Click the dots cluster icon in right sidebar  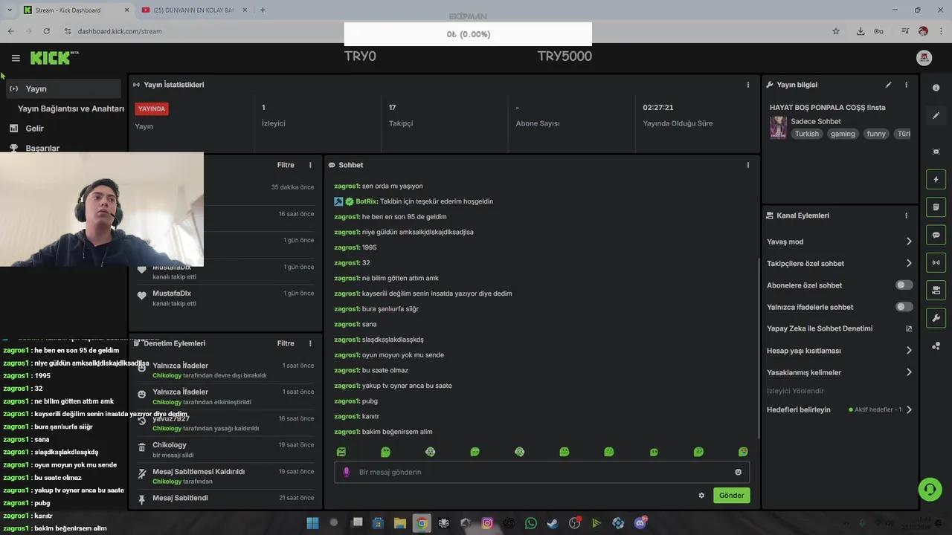point(936,346)
